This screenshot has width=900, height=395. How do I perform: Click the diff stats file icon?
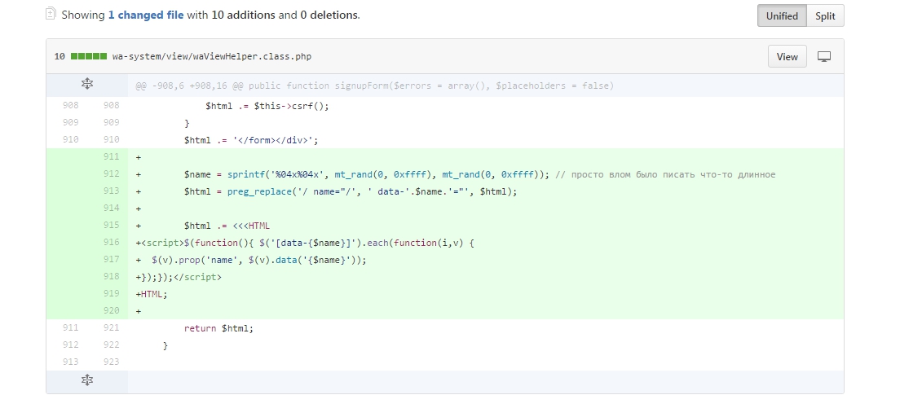pyautogui.click(x=51, y=13)
